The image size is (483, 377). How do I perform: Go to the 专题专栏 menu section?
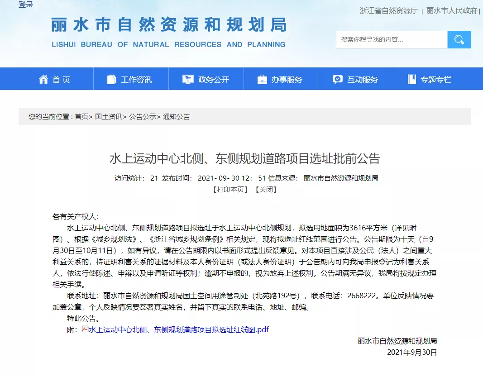pos(436,80)
